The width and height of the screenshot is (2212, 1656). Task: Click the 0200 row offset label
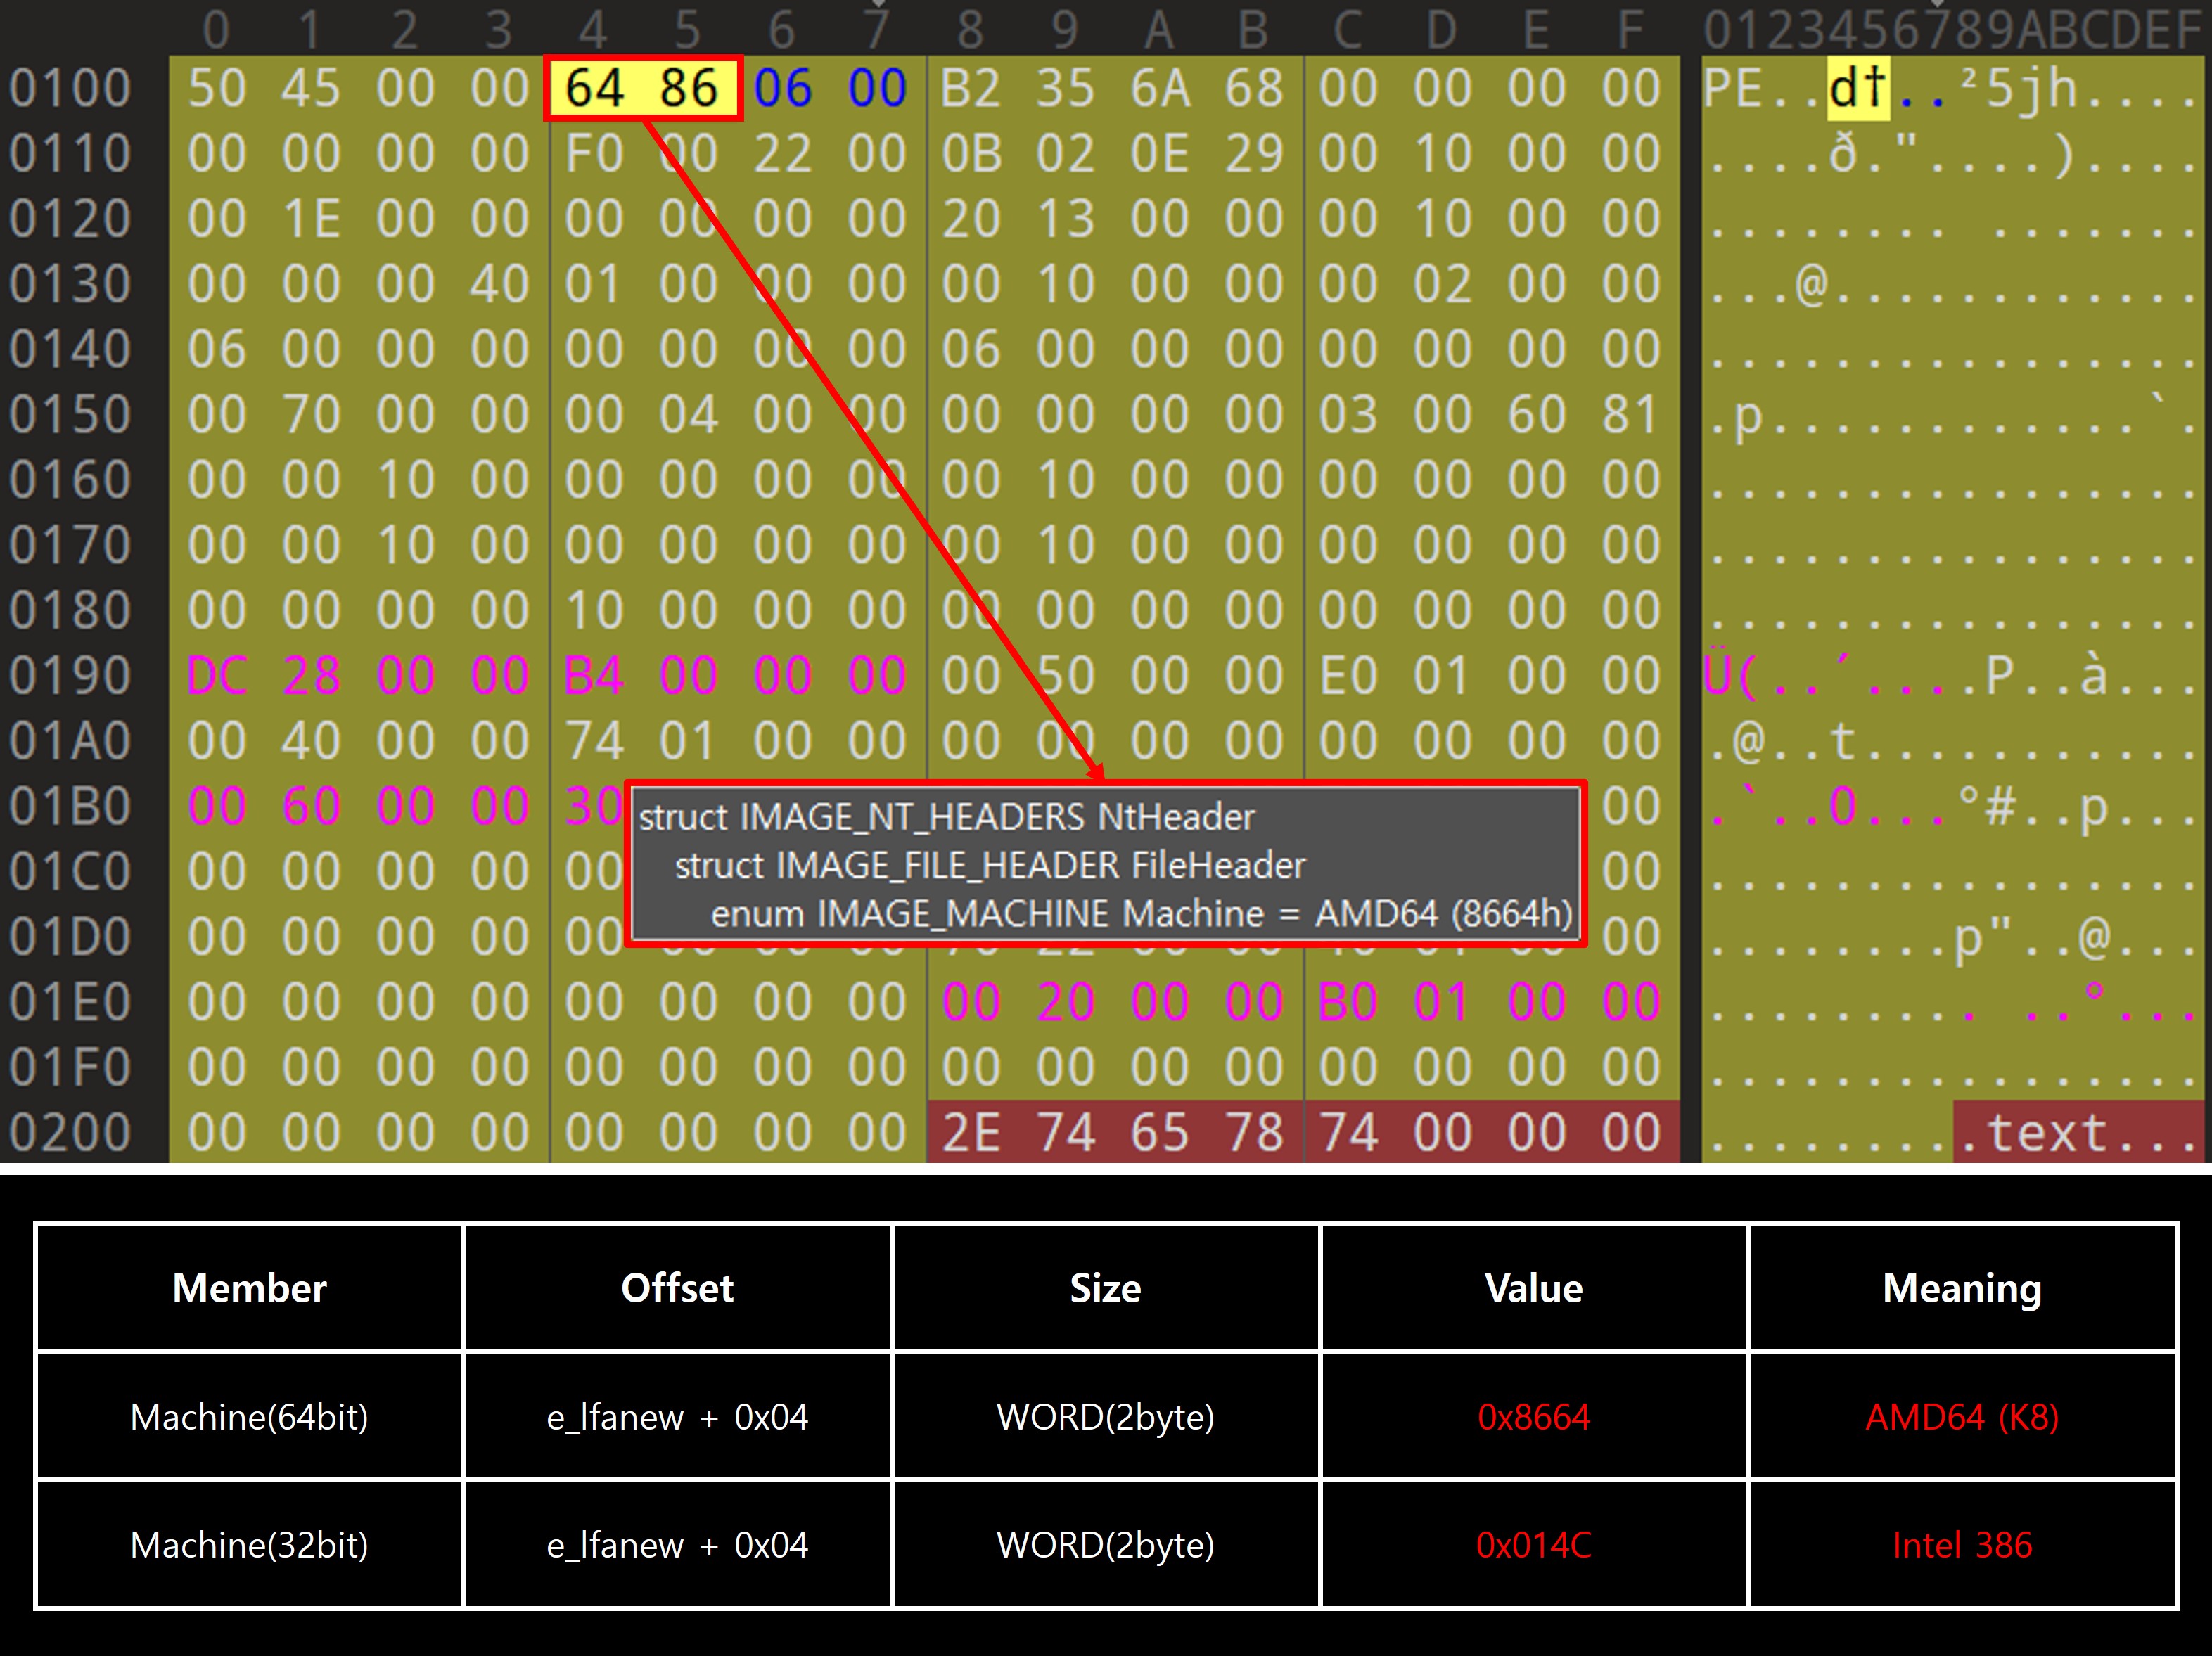pyautogui.click(x=70, y=1133)
